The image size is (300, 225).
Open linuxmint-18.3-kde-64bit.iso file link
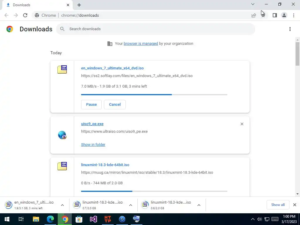(x=105, y=165)
